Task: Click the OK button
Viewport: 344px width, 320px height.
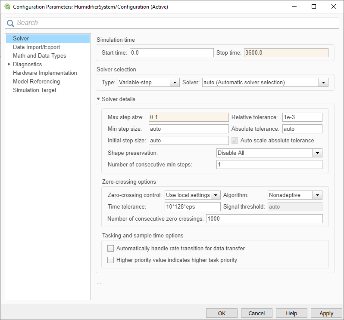Action: [x=222, y=313]
